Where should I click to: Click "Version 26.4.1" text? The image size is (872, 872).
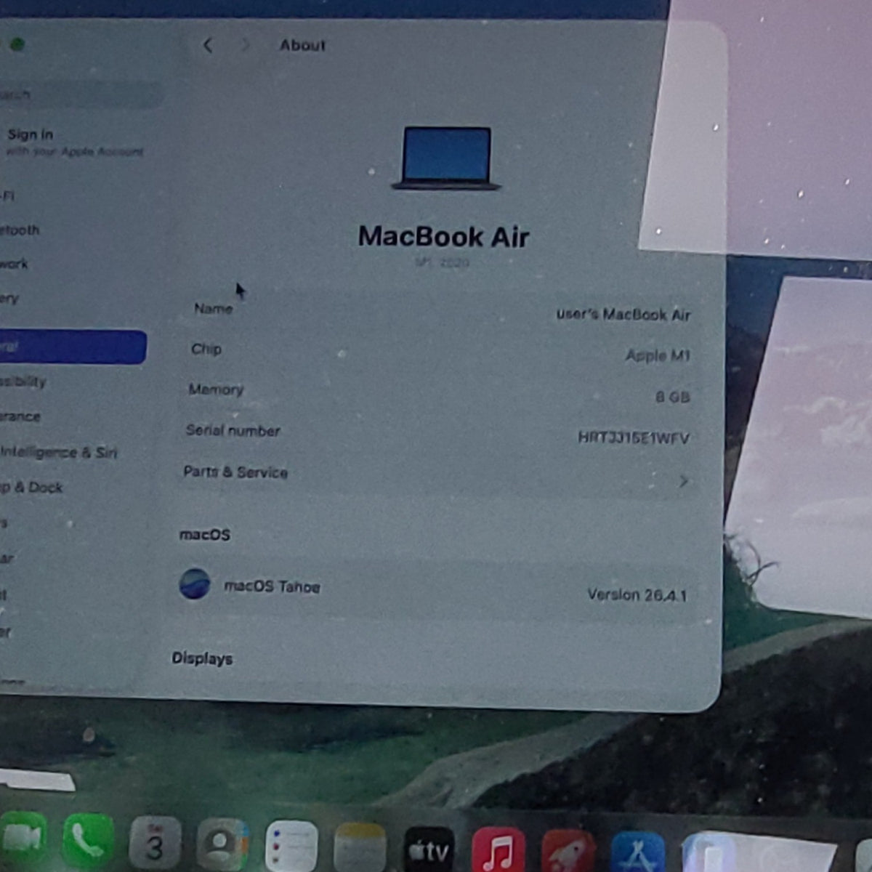[637, 594]
